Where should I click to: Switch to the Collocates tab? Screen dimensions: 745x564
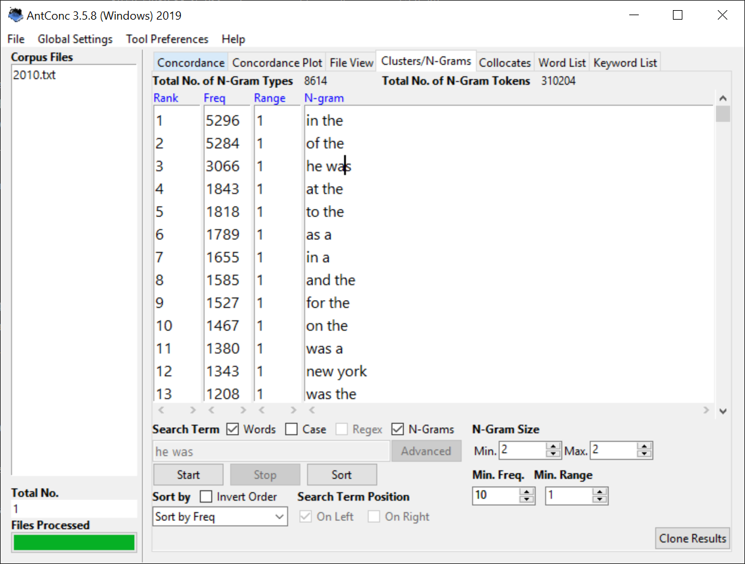click(505, 63)
